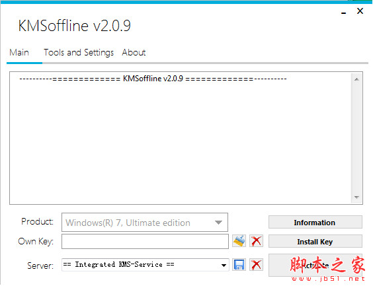Click the paste key brush icon

pyautogui.click(x=239, y=241)
